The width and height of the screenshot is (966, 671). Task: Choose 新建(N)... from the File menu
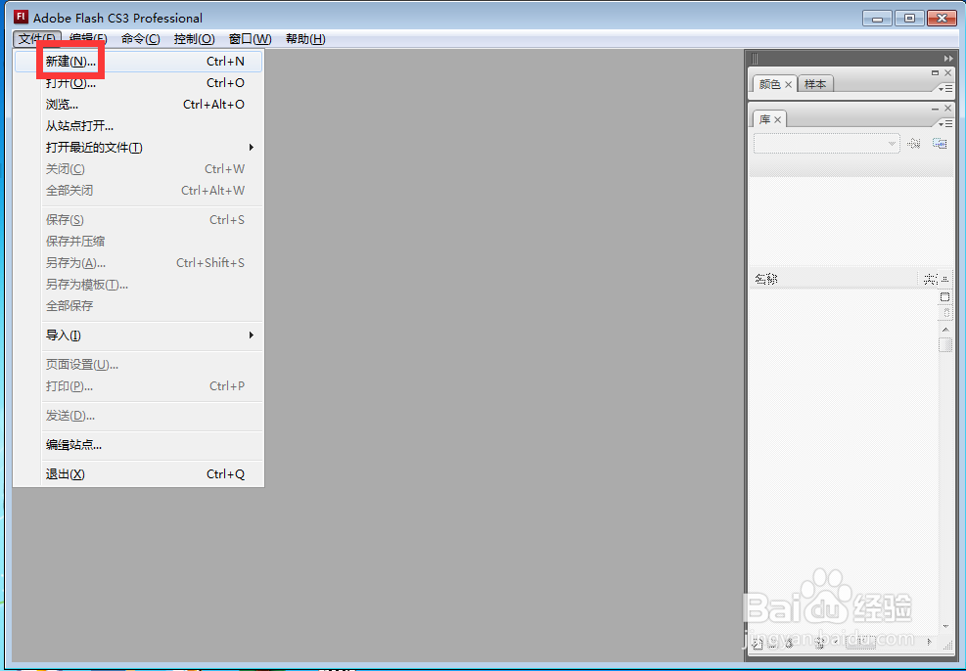pos(139,62)
